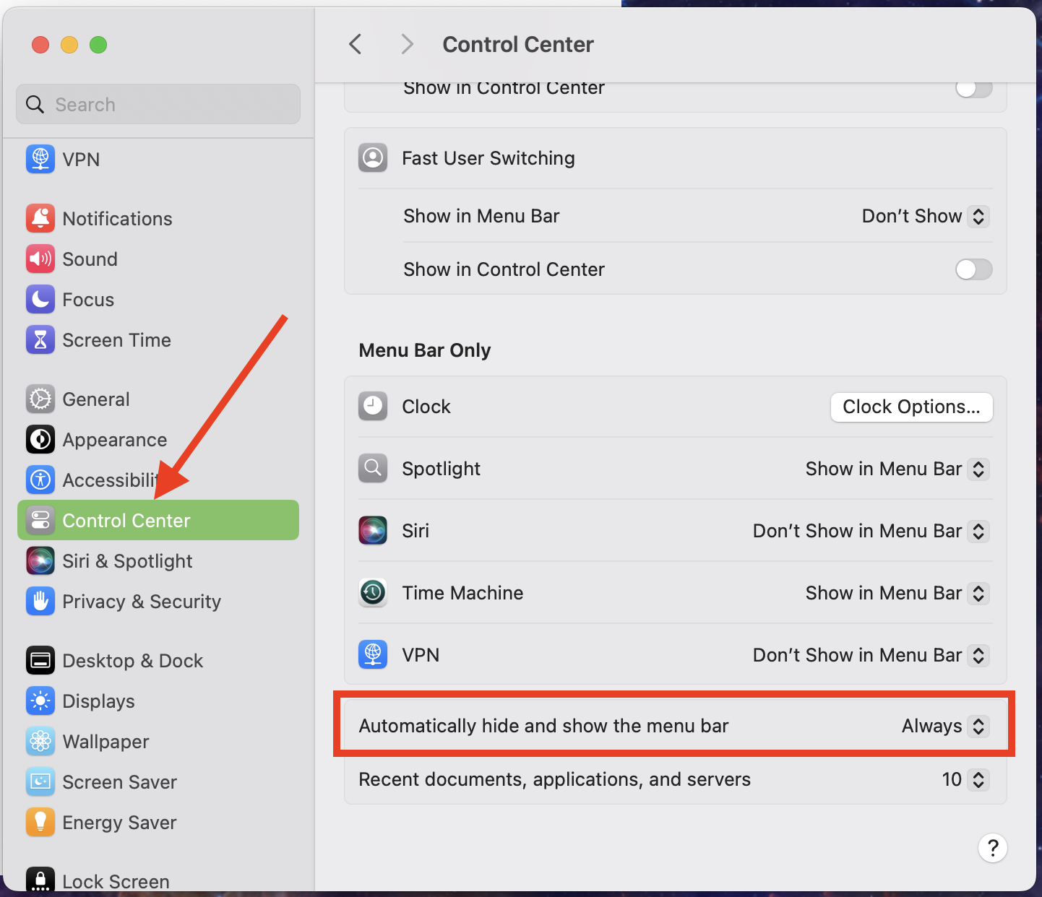
Task: Click the Menu Bar Only heading
Action: click(425, 350)
